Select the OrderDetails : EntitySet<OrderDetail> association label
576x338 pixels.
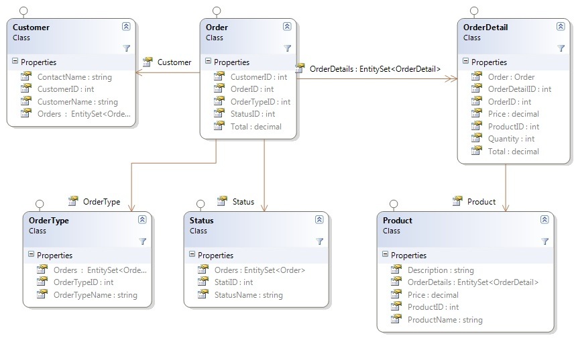375,68
